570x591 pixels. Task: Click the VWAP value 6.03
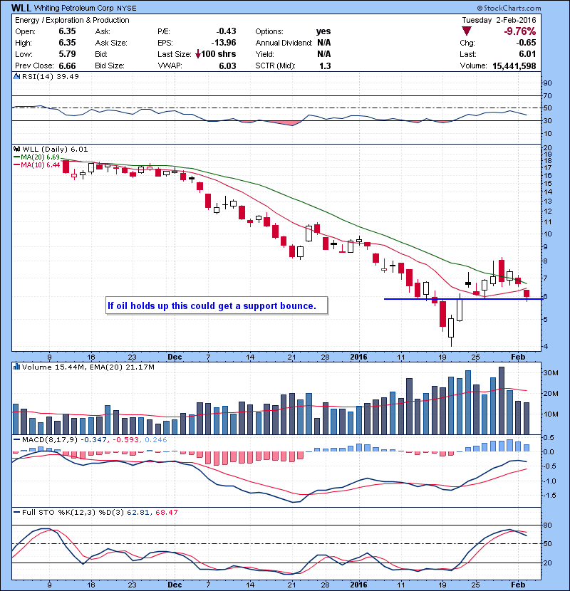coord(227,66)
